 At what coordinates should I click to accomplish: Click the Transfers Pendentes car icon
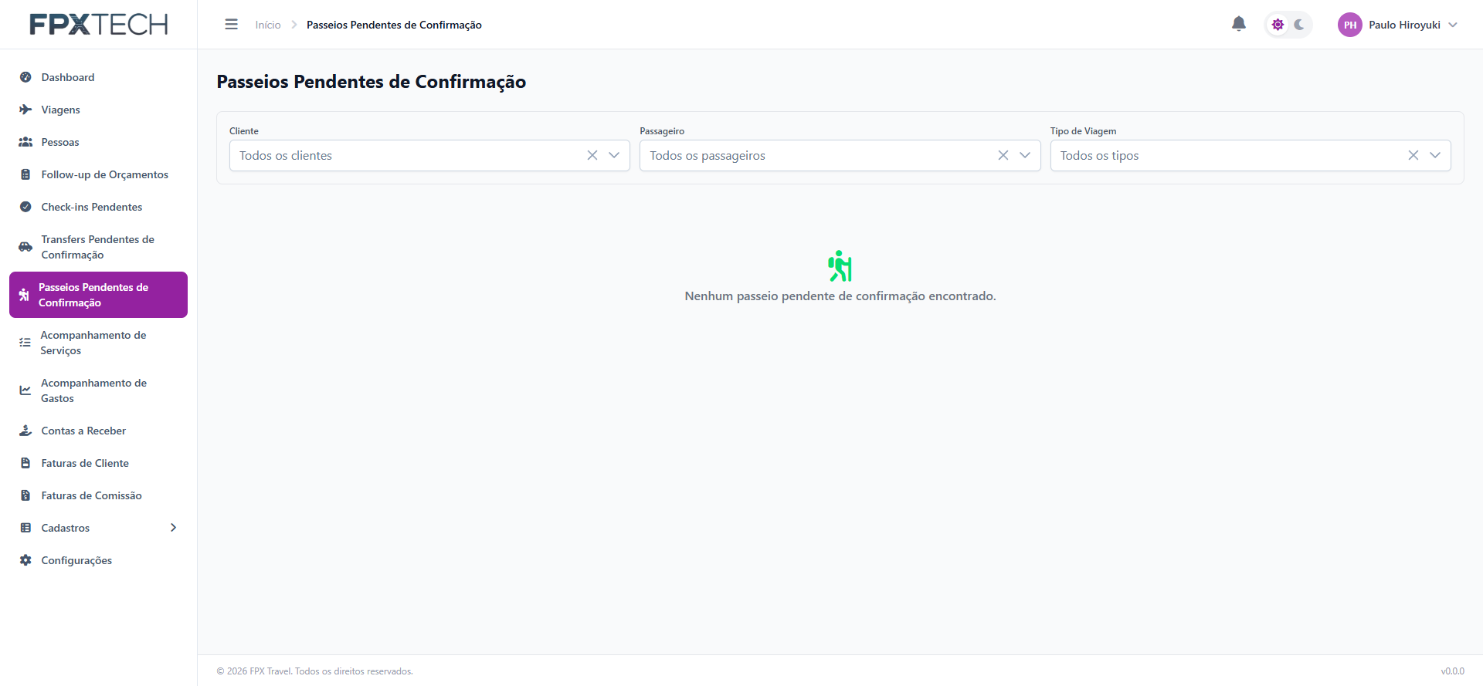click(x=25, y=247)
